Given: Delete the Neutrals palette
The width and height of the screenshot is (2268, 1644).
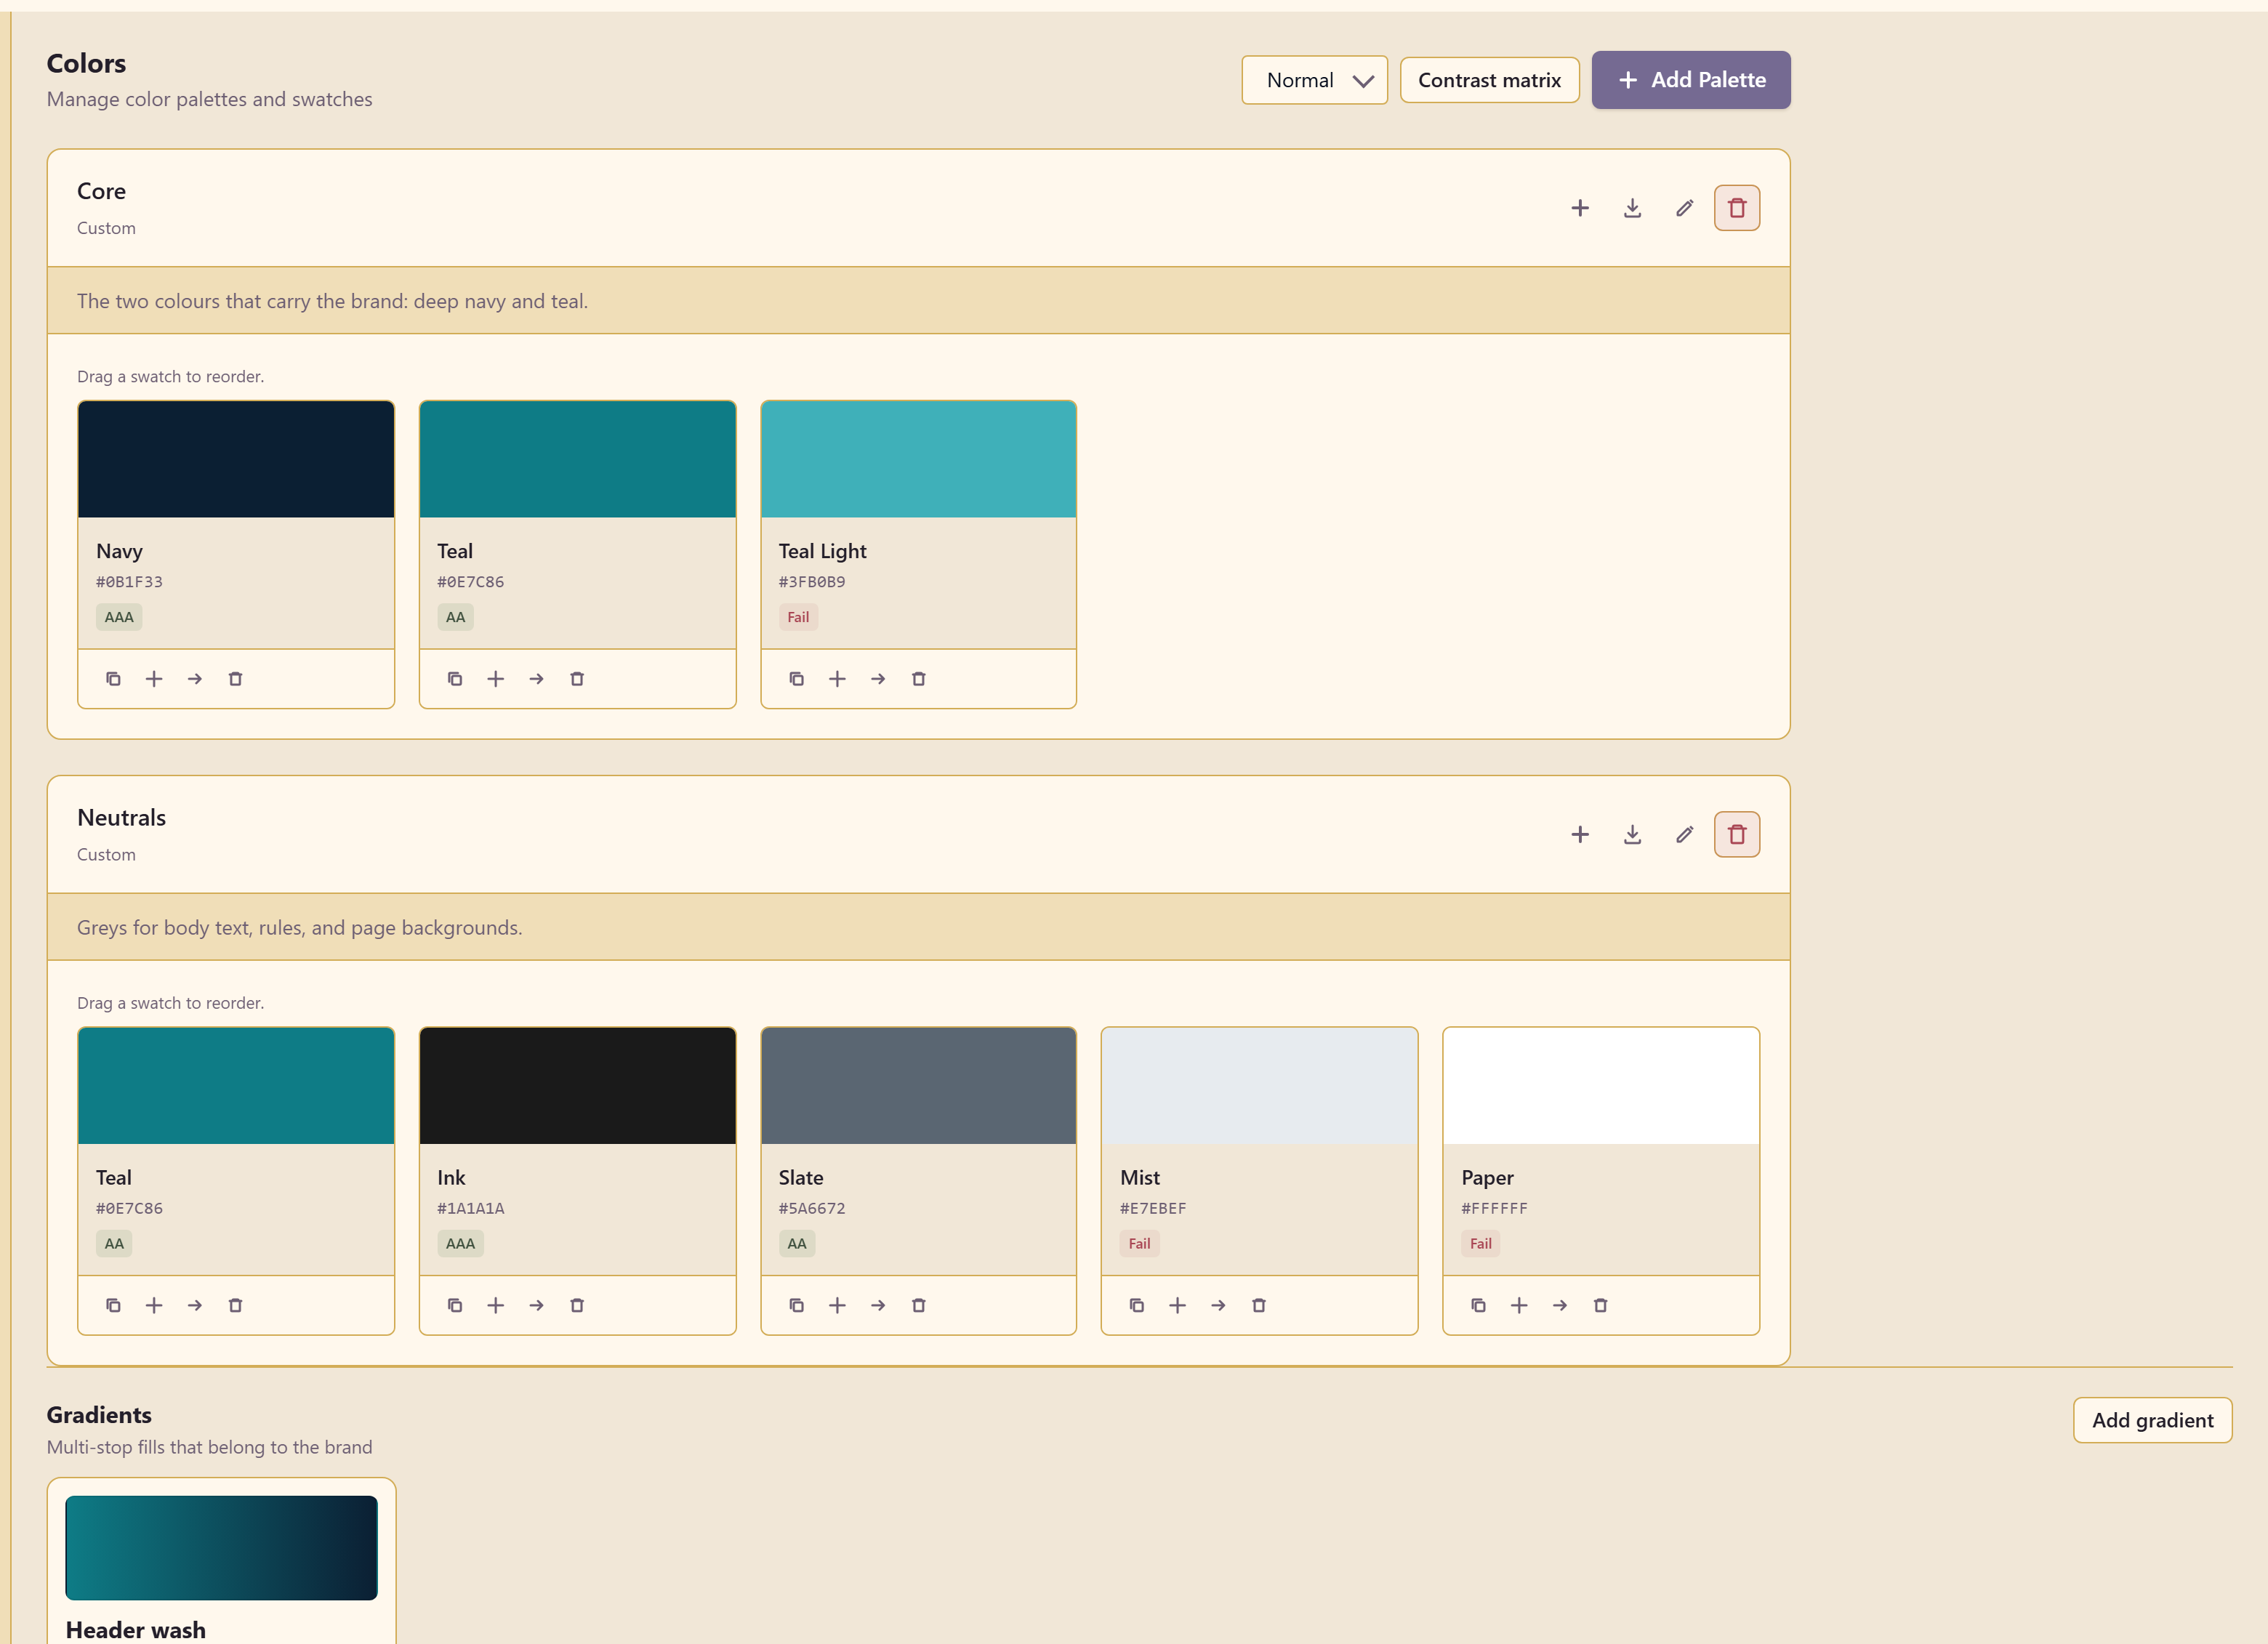Looking at the screenshot, I should point(1737,834).
